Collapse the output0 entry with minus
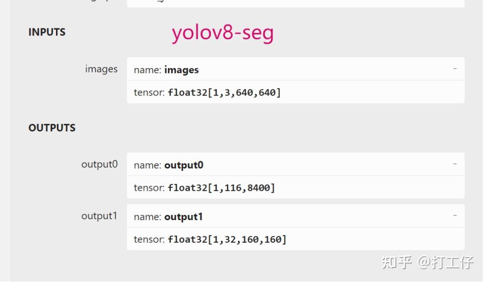 [x=454, y=164]
